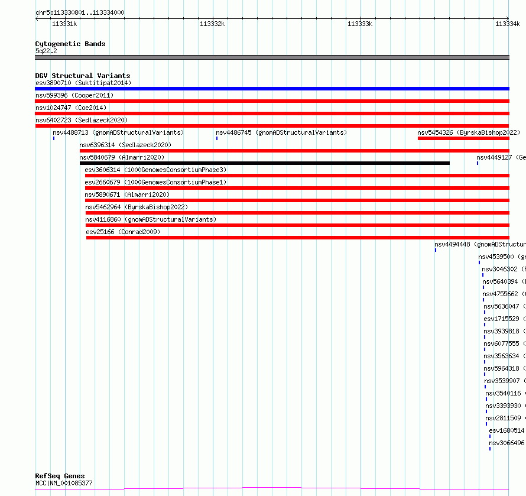Select the nsv4539500 variant label
526x496 pixels.
502,257
